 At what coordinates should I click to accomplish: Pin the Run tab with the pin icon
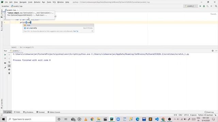5,67
